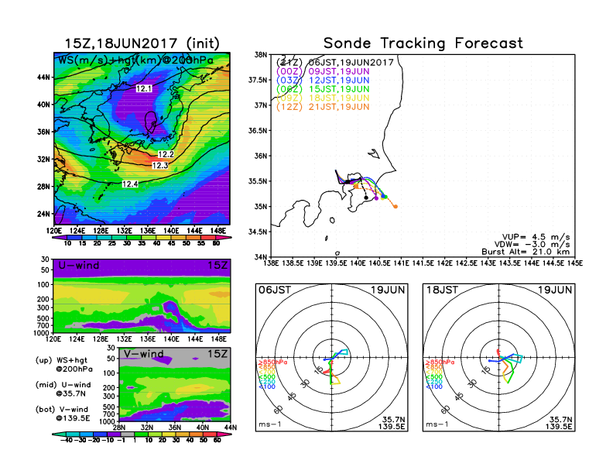Click the orange landing point of the 12Z track
The image size is (613, 474).
click(396, 207)
